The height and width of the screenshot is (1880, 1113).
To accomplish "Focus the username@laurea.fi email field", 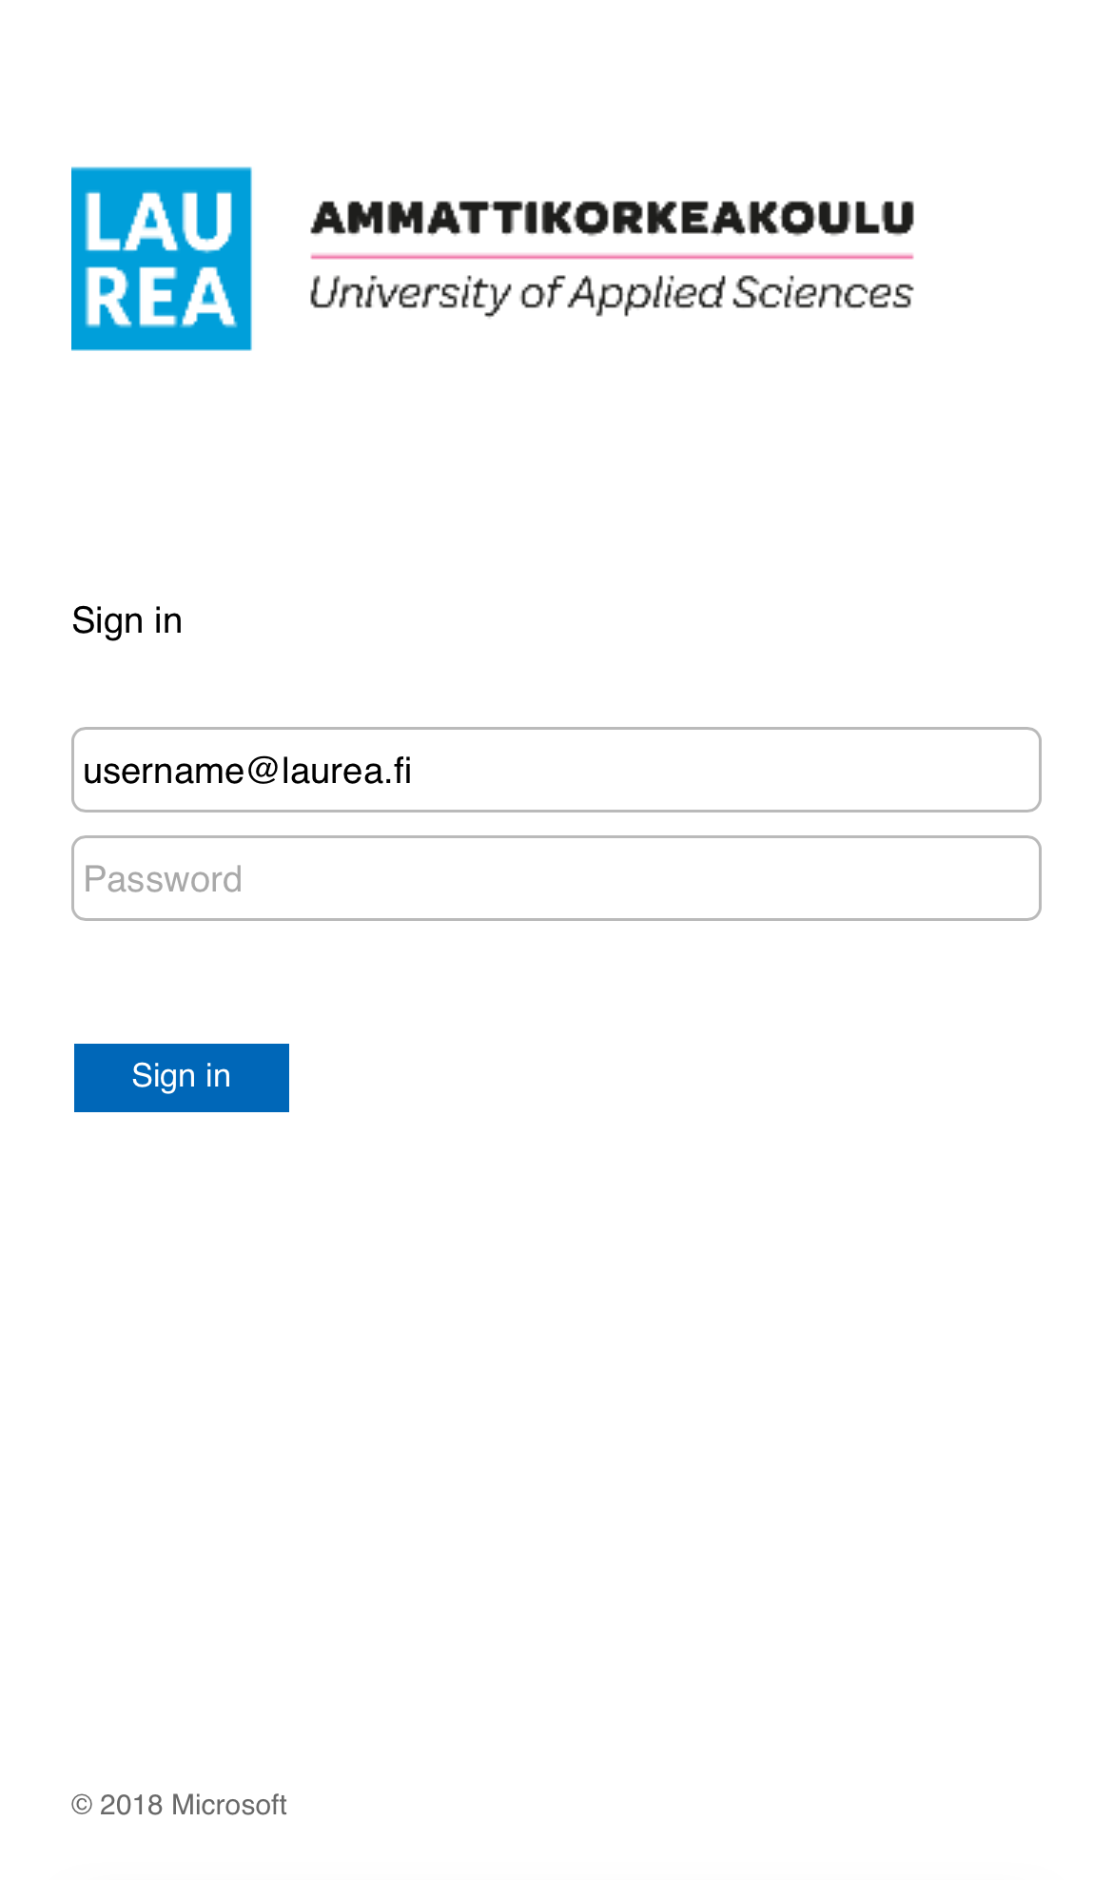I will [x=556, y=770].
